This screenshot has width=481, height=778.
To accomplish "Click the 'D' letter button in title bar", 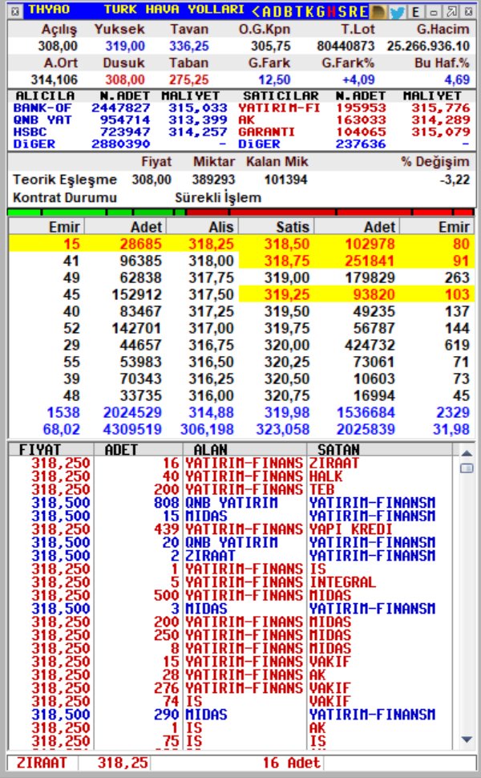I will click(x=277, y=11).
